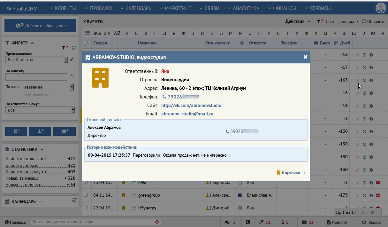
Task: Tick the checkbox for the greengroup row
Action: [x=86, y=195]
